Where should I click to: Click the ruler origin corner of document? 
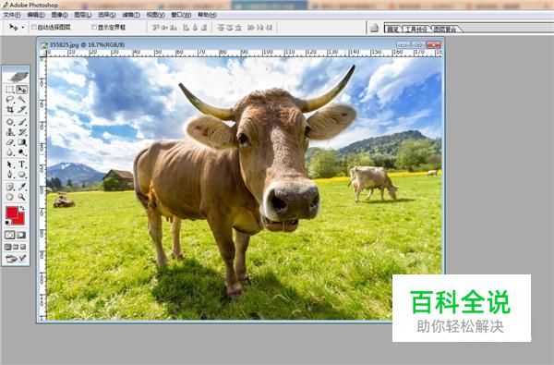pos(43,54)
